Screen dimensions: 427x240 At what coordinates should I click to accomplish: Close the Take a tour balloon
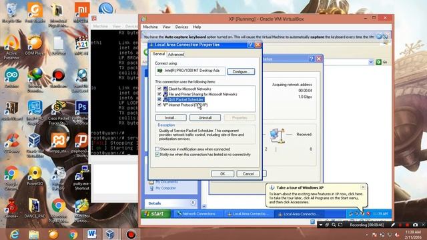click(363, 187)
